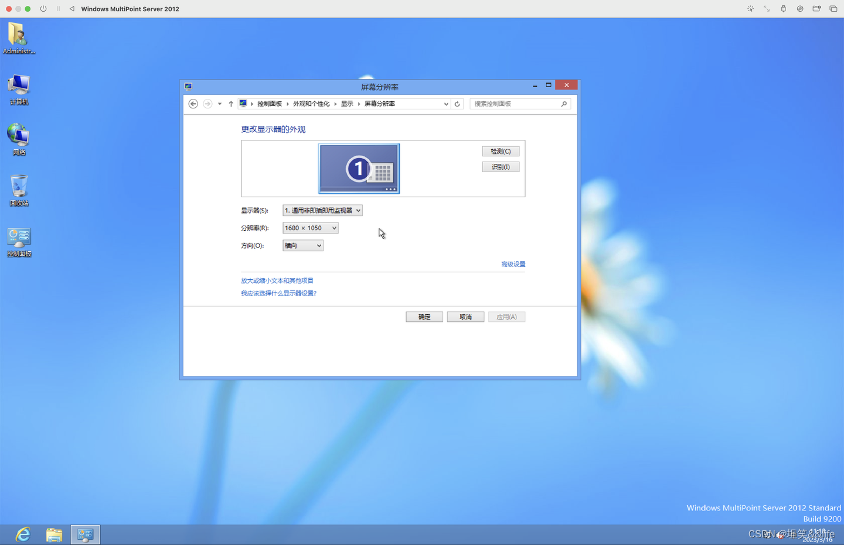The image size is (844, 545).
Task: Expand the chevron after 显示 breadcrumb
Action: click(x=359, y=104)
